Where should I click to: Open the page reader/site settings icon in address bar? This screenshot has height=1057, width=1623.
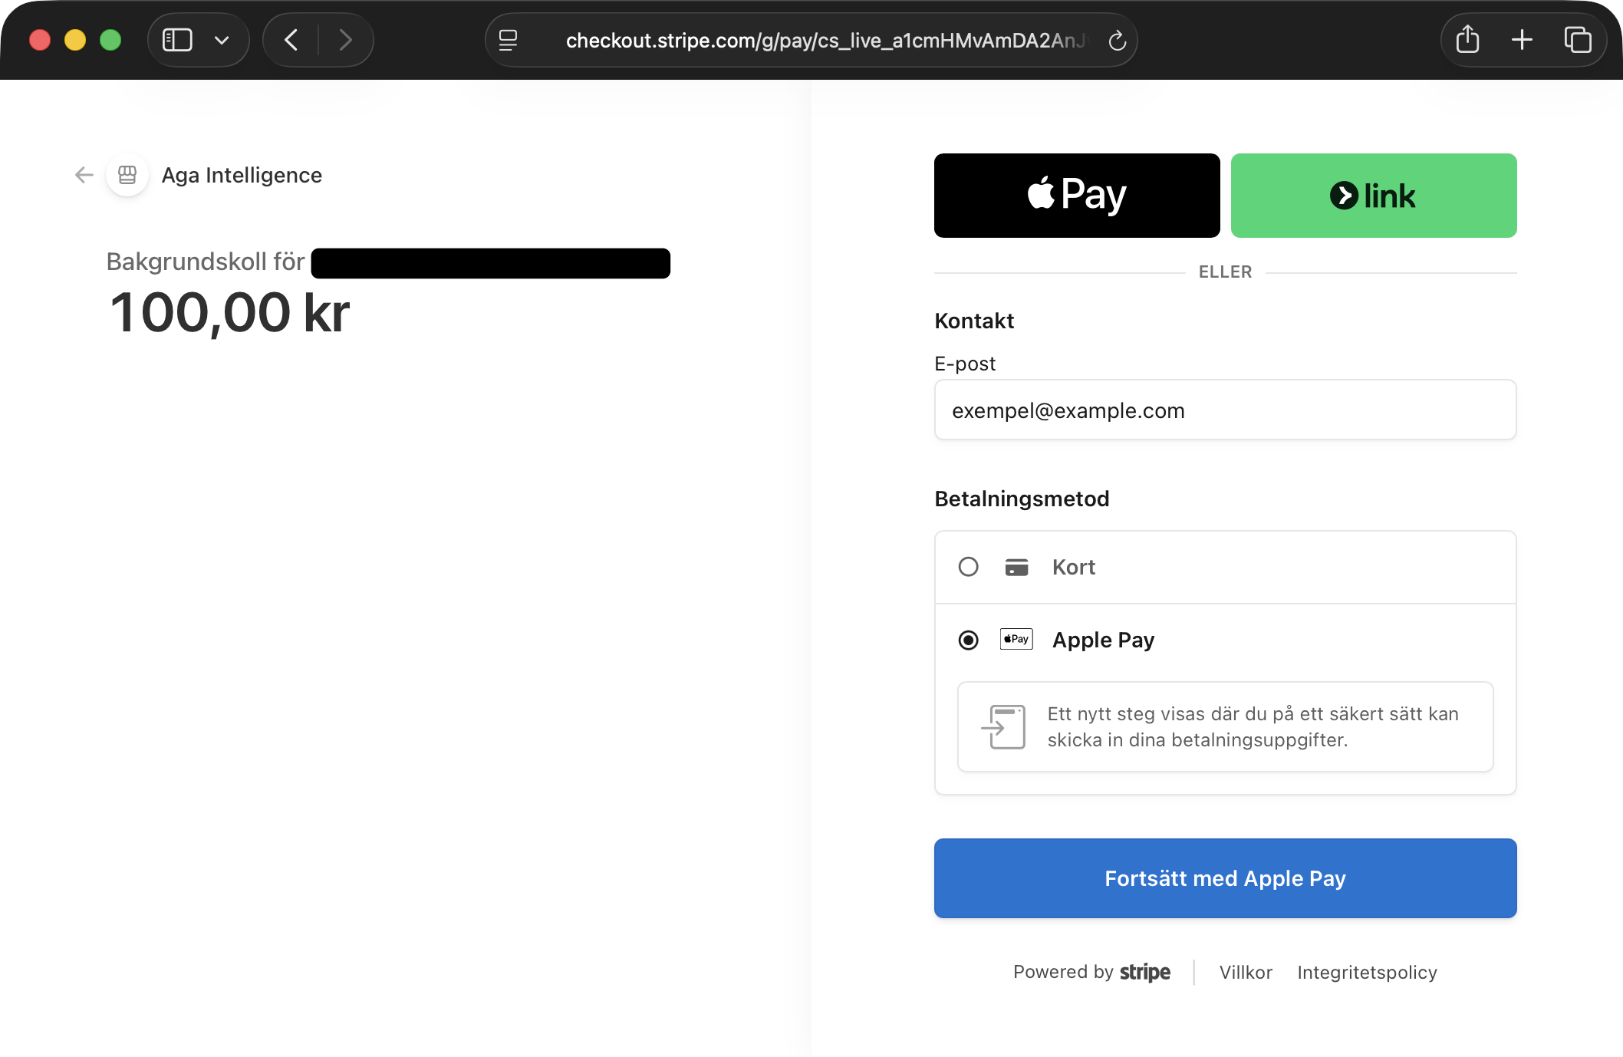click(x=508, y=40)
